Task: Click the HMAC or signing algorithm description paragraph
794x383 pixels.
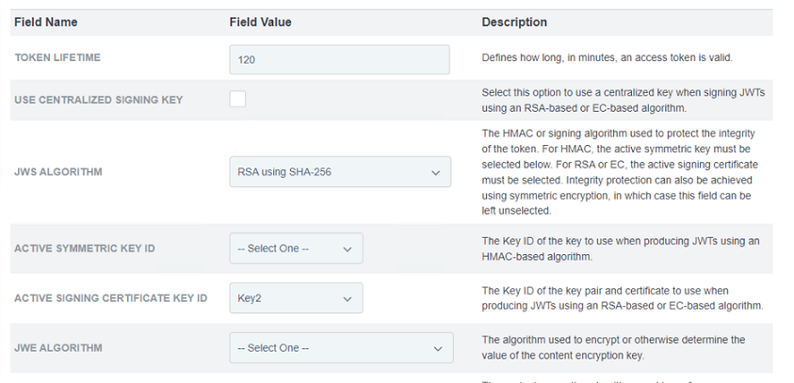Action: [618, 172]
